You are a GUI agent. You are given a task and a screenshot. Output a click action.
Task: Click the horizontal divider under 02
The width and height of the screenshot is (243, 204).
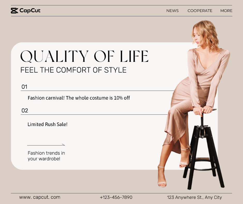pyautogui.click(x=94, y=115)
